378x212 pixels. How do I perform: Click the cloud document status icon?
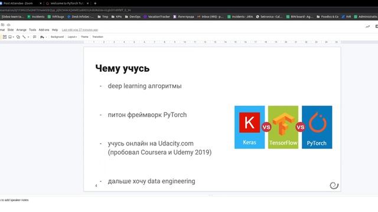(9, 25)
